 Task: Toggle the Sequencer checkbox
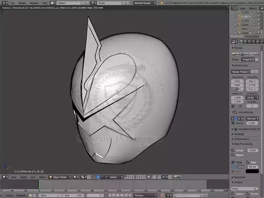pyautogui.click(x=233, y=154)
